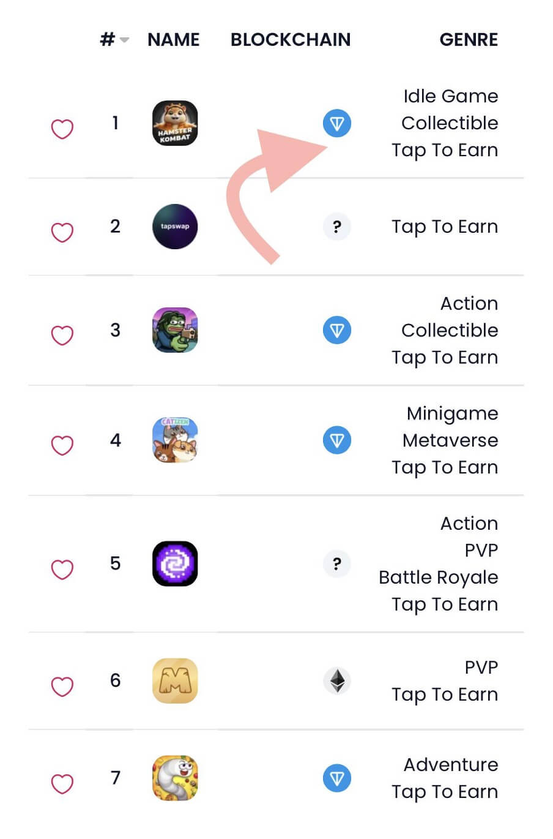
Task: Click the purple swirl game icon
Action: click(175, 563)
